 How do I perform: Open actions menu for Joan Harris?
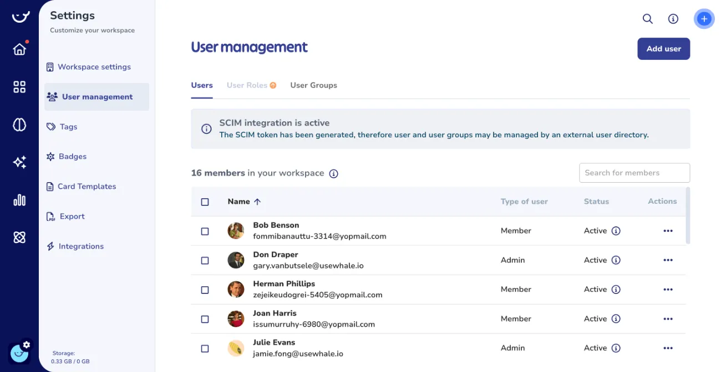[668, 319]
